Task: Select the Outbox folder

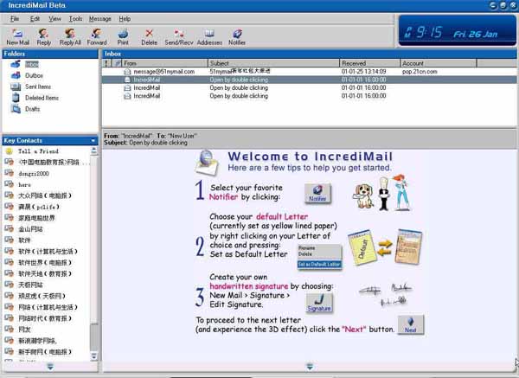Action: (x=34, y=75)
